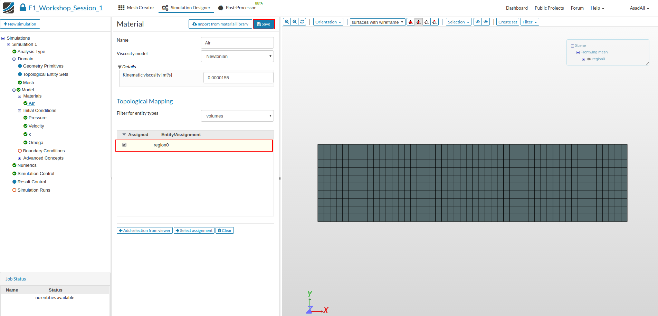Expand the Advanced Concepts tree node
This screenshot has width=658, height=316.
(20, 159)
